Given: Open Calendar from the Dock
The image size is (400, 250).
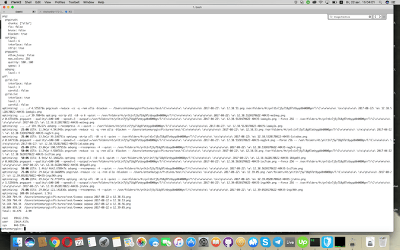Looking at the screenshot, I should tap(79, 242).
